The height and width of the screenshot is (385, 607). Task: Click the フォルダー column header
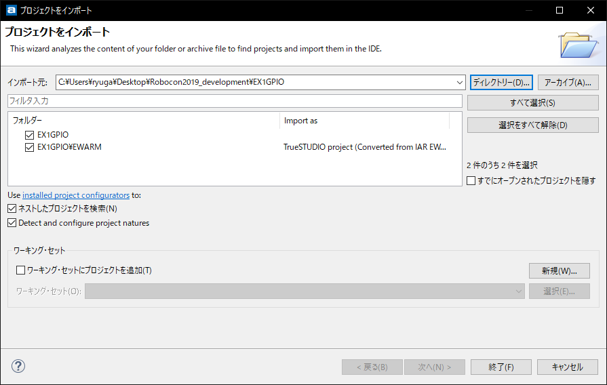tap(144, 121)
